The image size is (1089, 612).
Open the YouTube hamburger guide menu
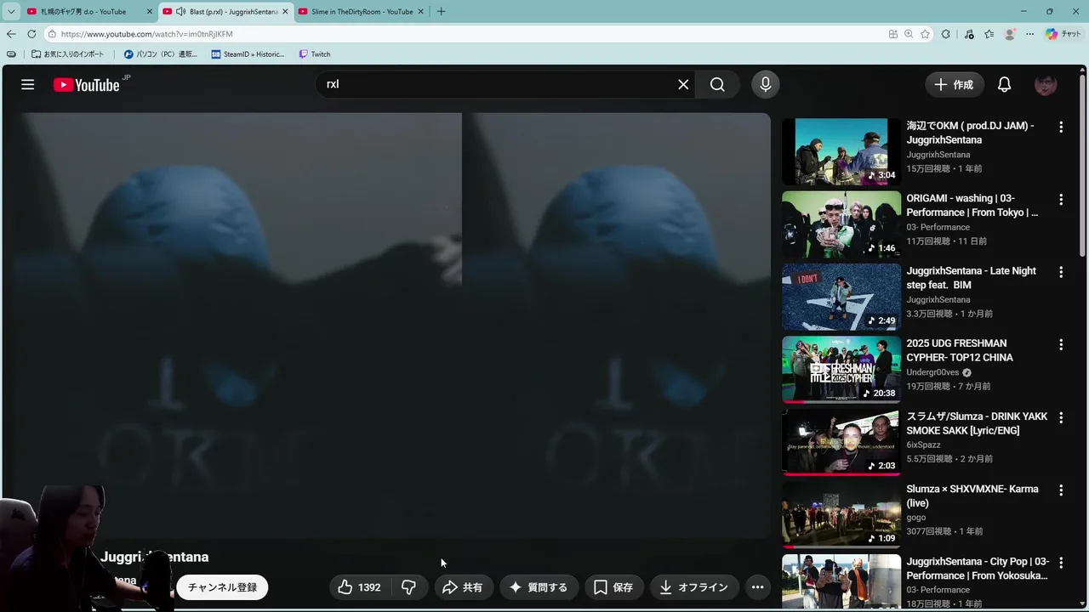click(x=28, y=84)
